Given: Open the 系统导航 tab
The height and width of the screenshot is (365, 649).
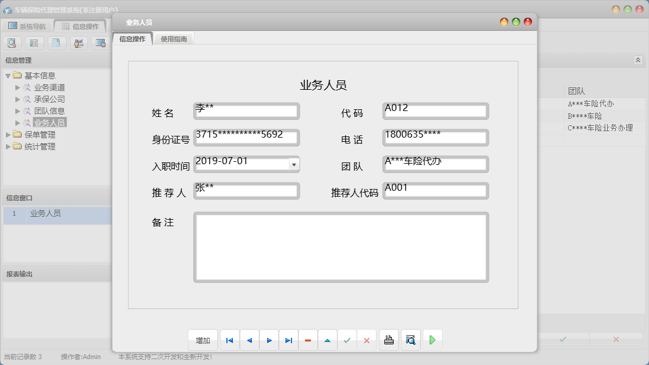Looking at the screenshot, I should pyautogui.click(x=27, y=25).
